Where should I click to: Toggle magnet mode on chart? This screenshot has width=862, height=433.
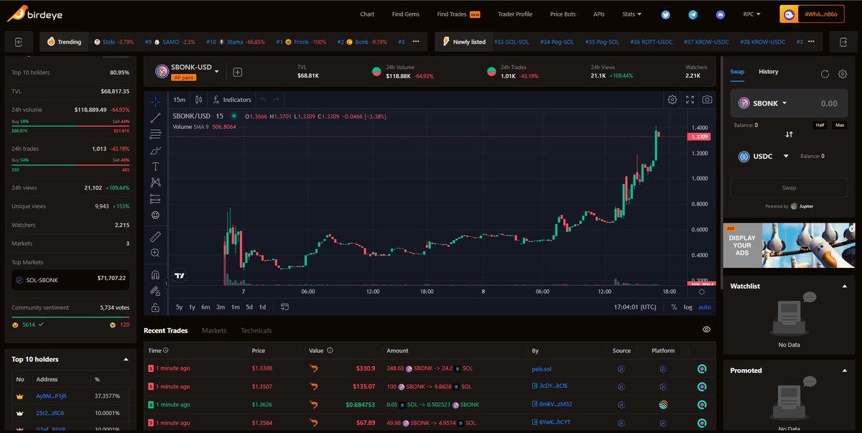[x=156, y=274]
